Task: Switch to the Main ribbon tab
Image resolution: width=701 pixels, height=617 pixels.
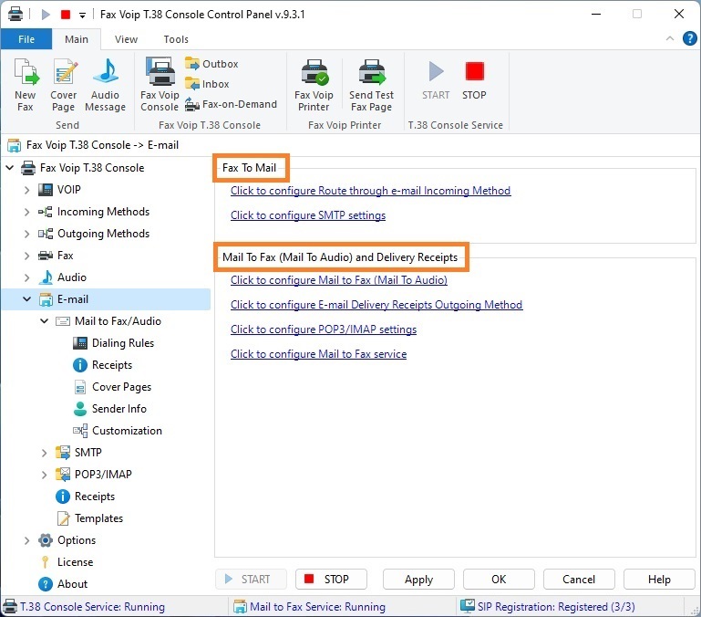Action: click(x=77, y=39)
